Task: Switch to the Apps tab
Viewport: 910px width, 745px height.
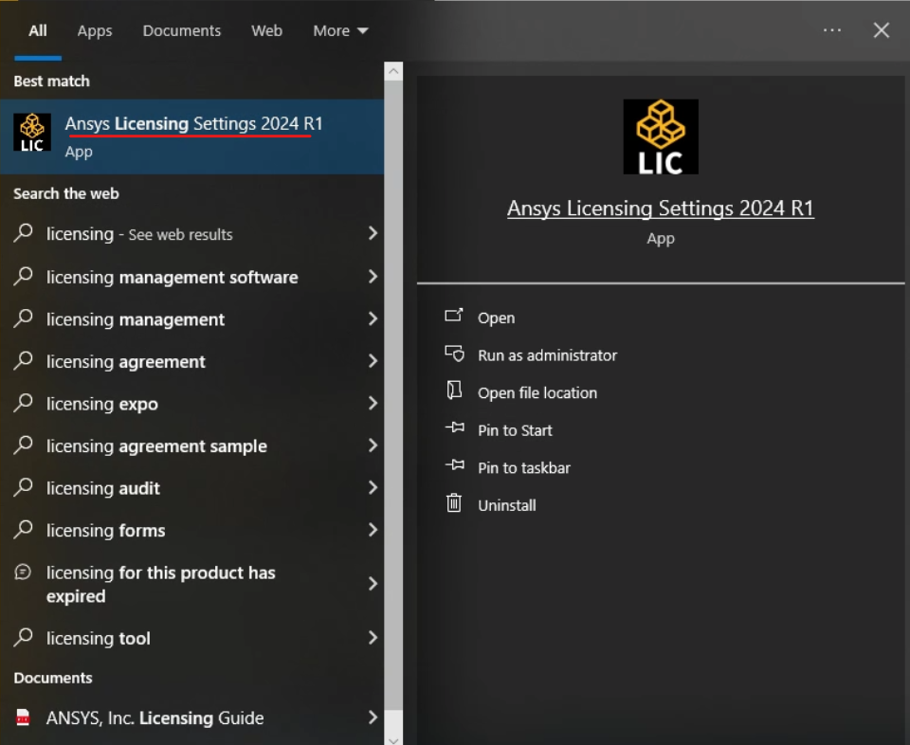Action: [94, 29]
